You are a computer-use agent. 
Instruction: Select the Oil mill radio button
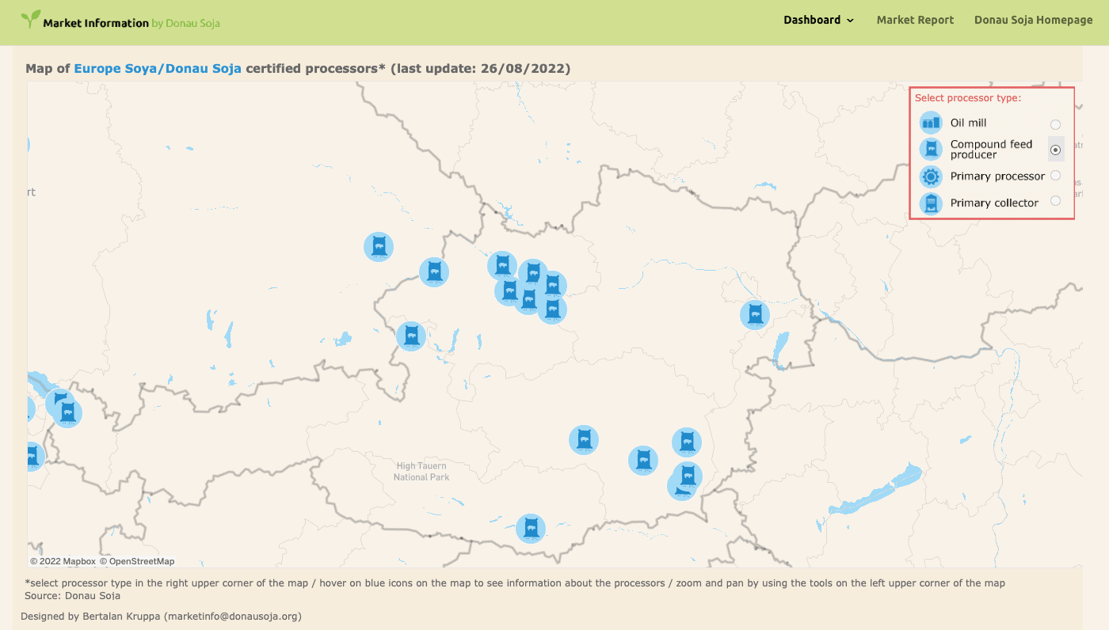pyautogui.click(x=1055, y=124)
